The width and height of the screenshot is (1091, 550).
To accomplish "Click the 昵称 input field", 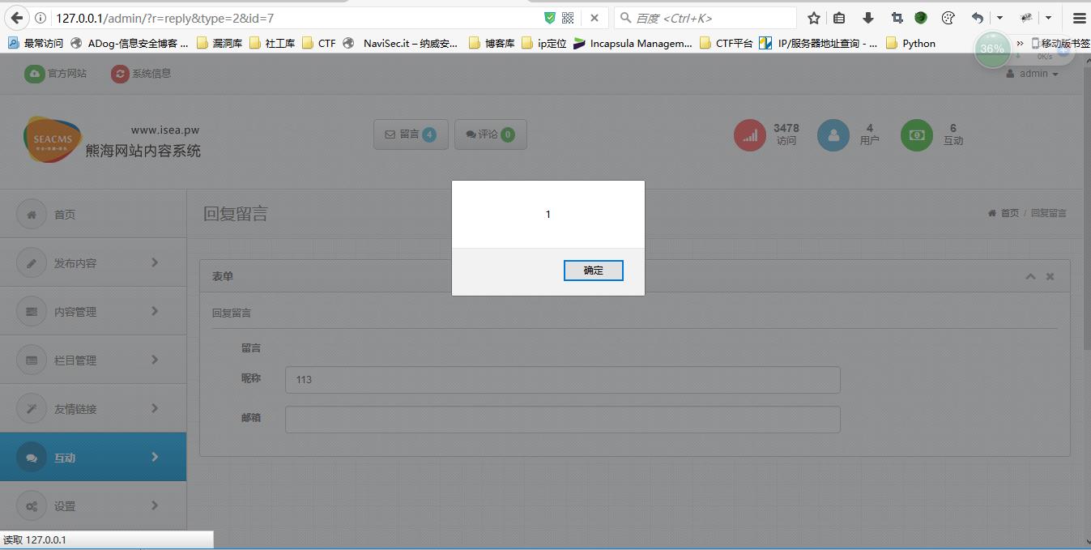I will (x=563, y=380).
